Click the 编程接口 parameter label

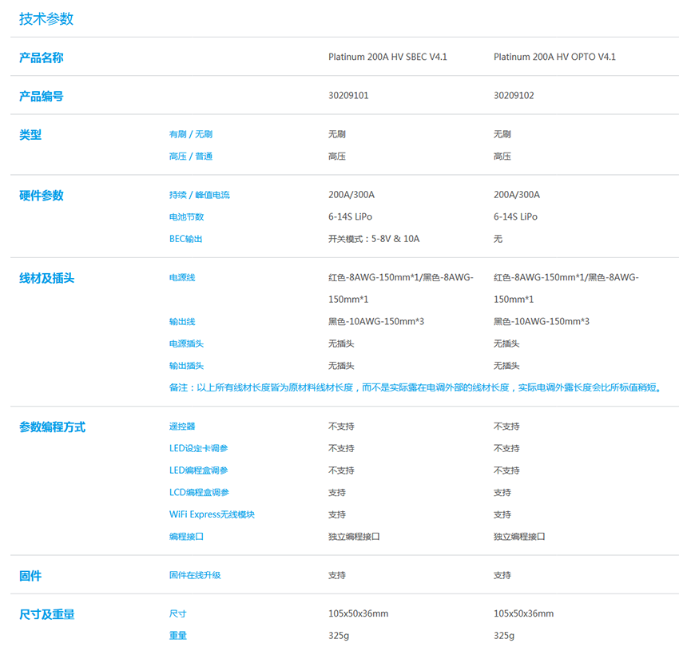tap(186, 537)
